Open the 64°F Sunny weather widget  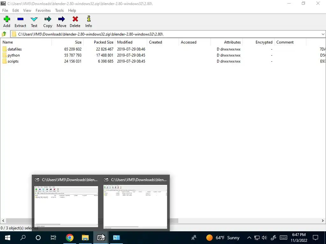[223, 238]
